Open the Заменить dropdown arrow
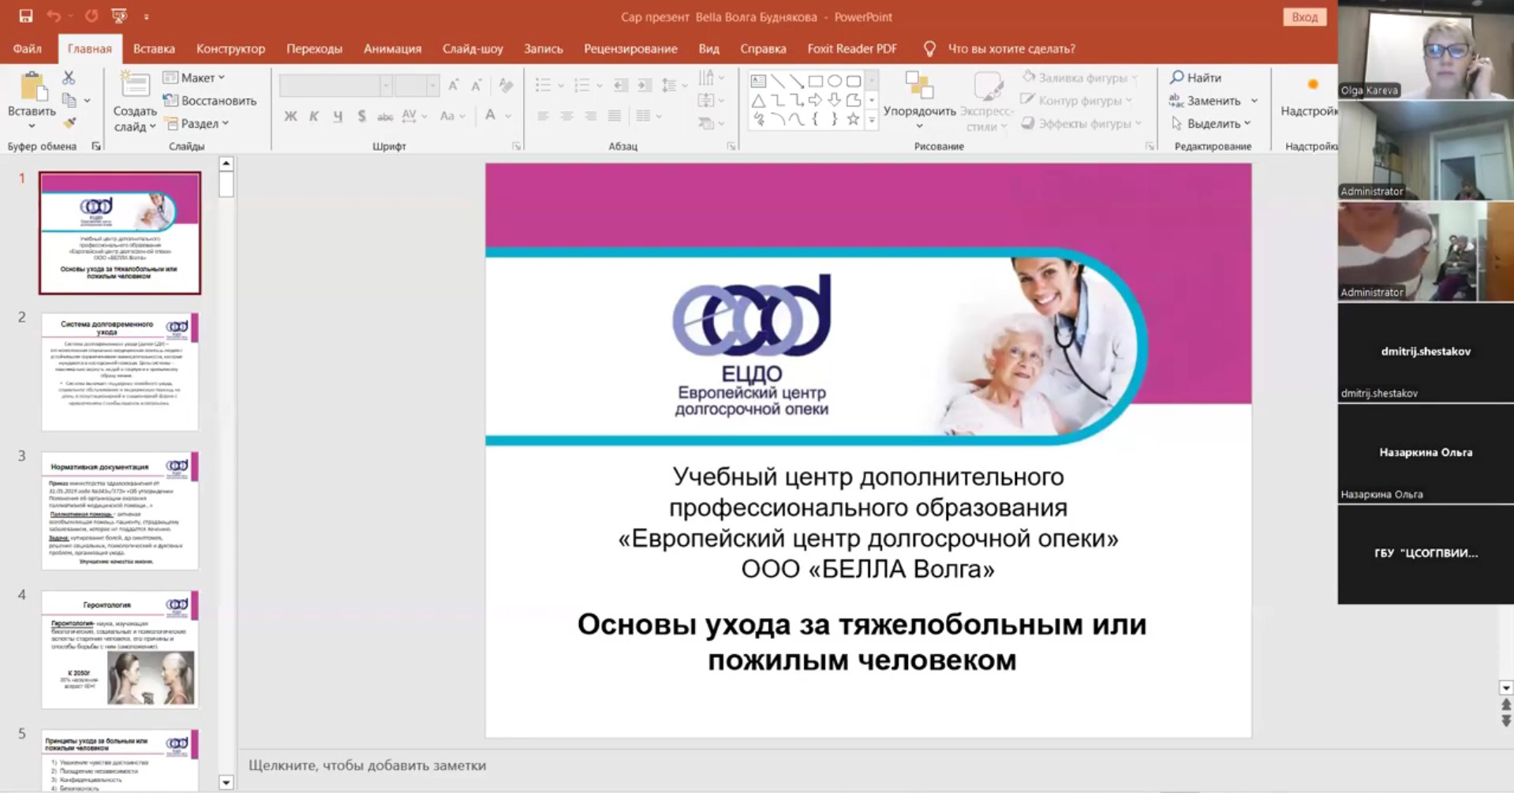1514x793 pixels. click(x=1254, y=101)
